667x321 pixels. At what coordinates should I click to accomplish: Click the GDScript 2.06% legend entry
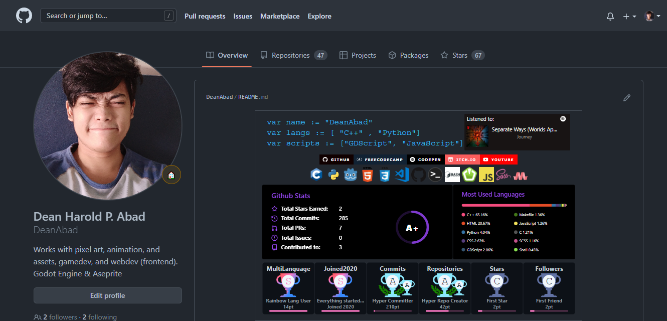[477, 250]
